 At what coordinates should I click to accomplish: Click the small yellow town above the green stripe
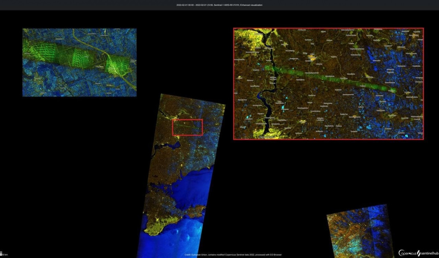click(x=312, y=57)
